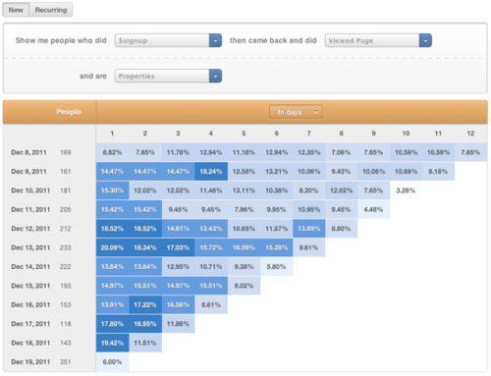Click the 20.09% retention cell
Screen dimensions: 491x376
coord(113,247)
